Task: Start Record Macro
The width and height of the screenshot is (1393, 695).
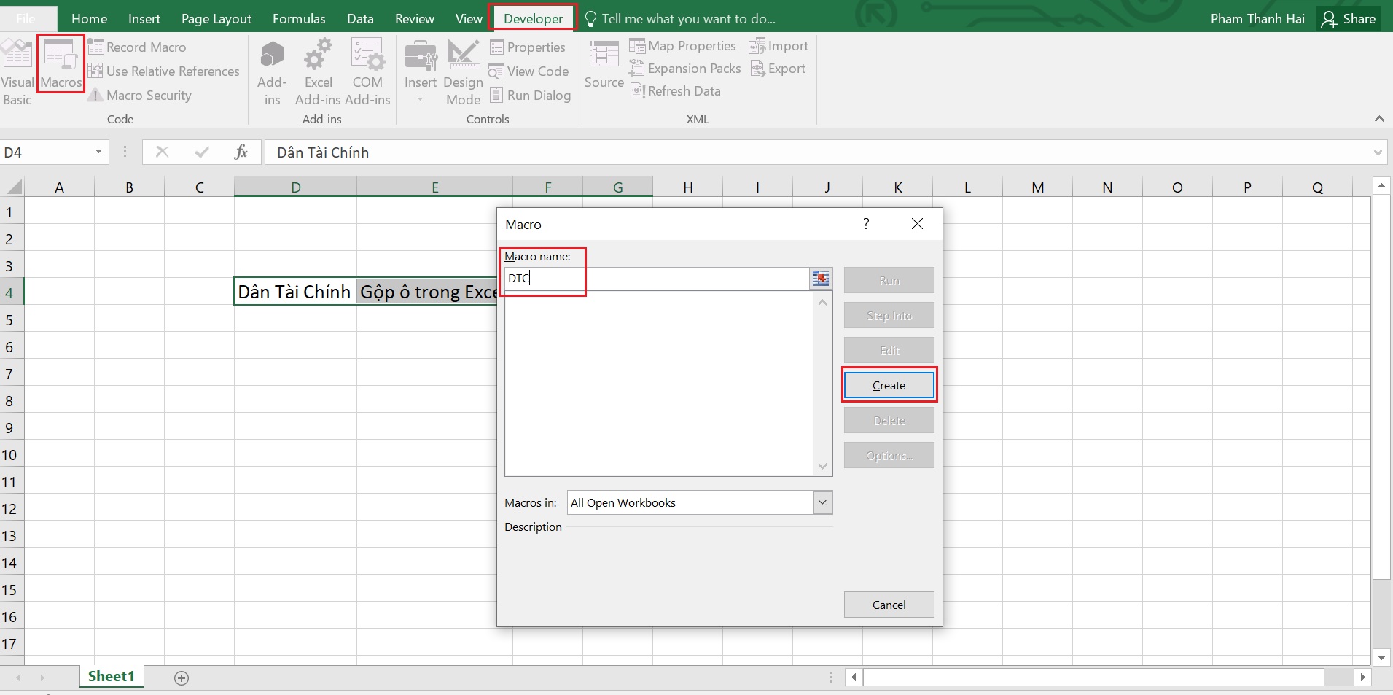Action: coord(137,47)
